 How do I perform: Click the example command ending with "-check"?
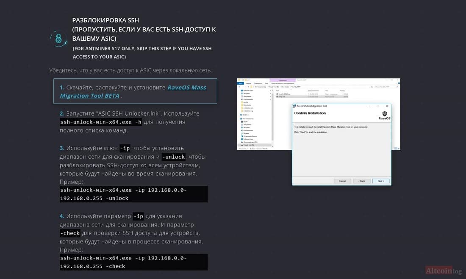pos(133,262)
